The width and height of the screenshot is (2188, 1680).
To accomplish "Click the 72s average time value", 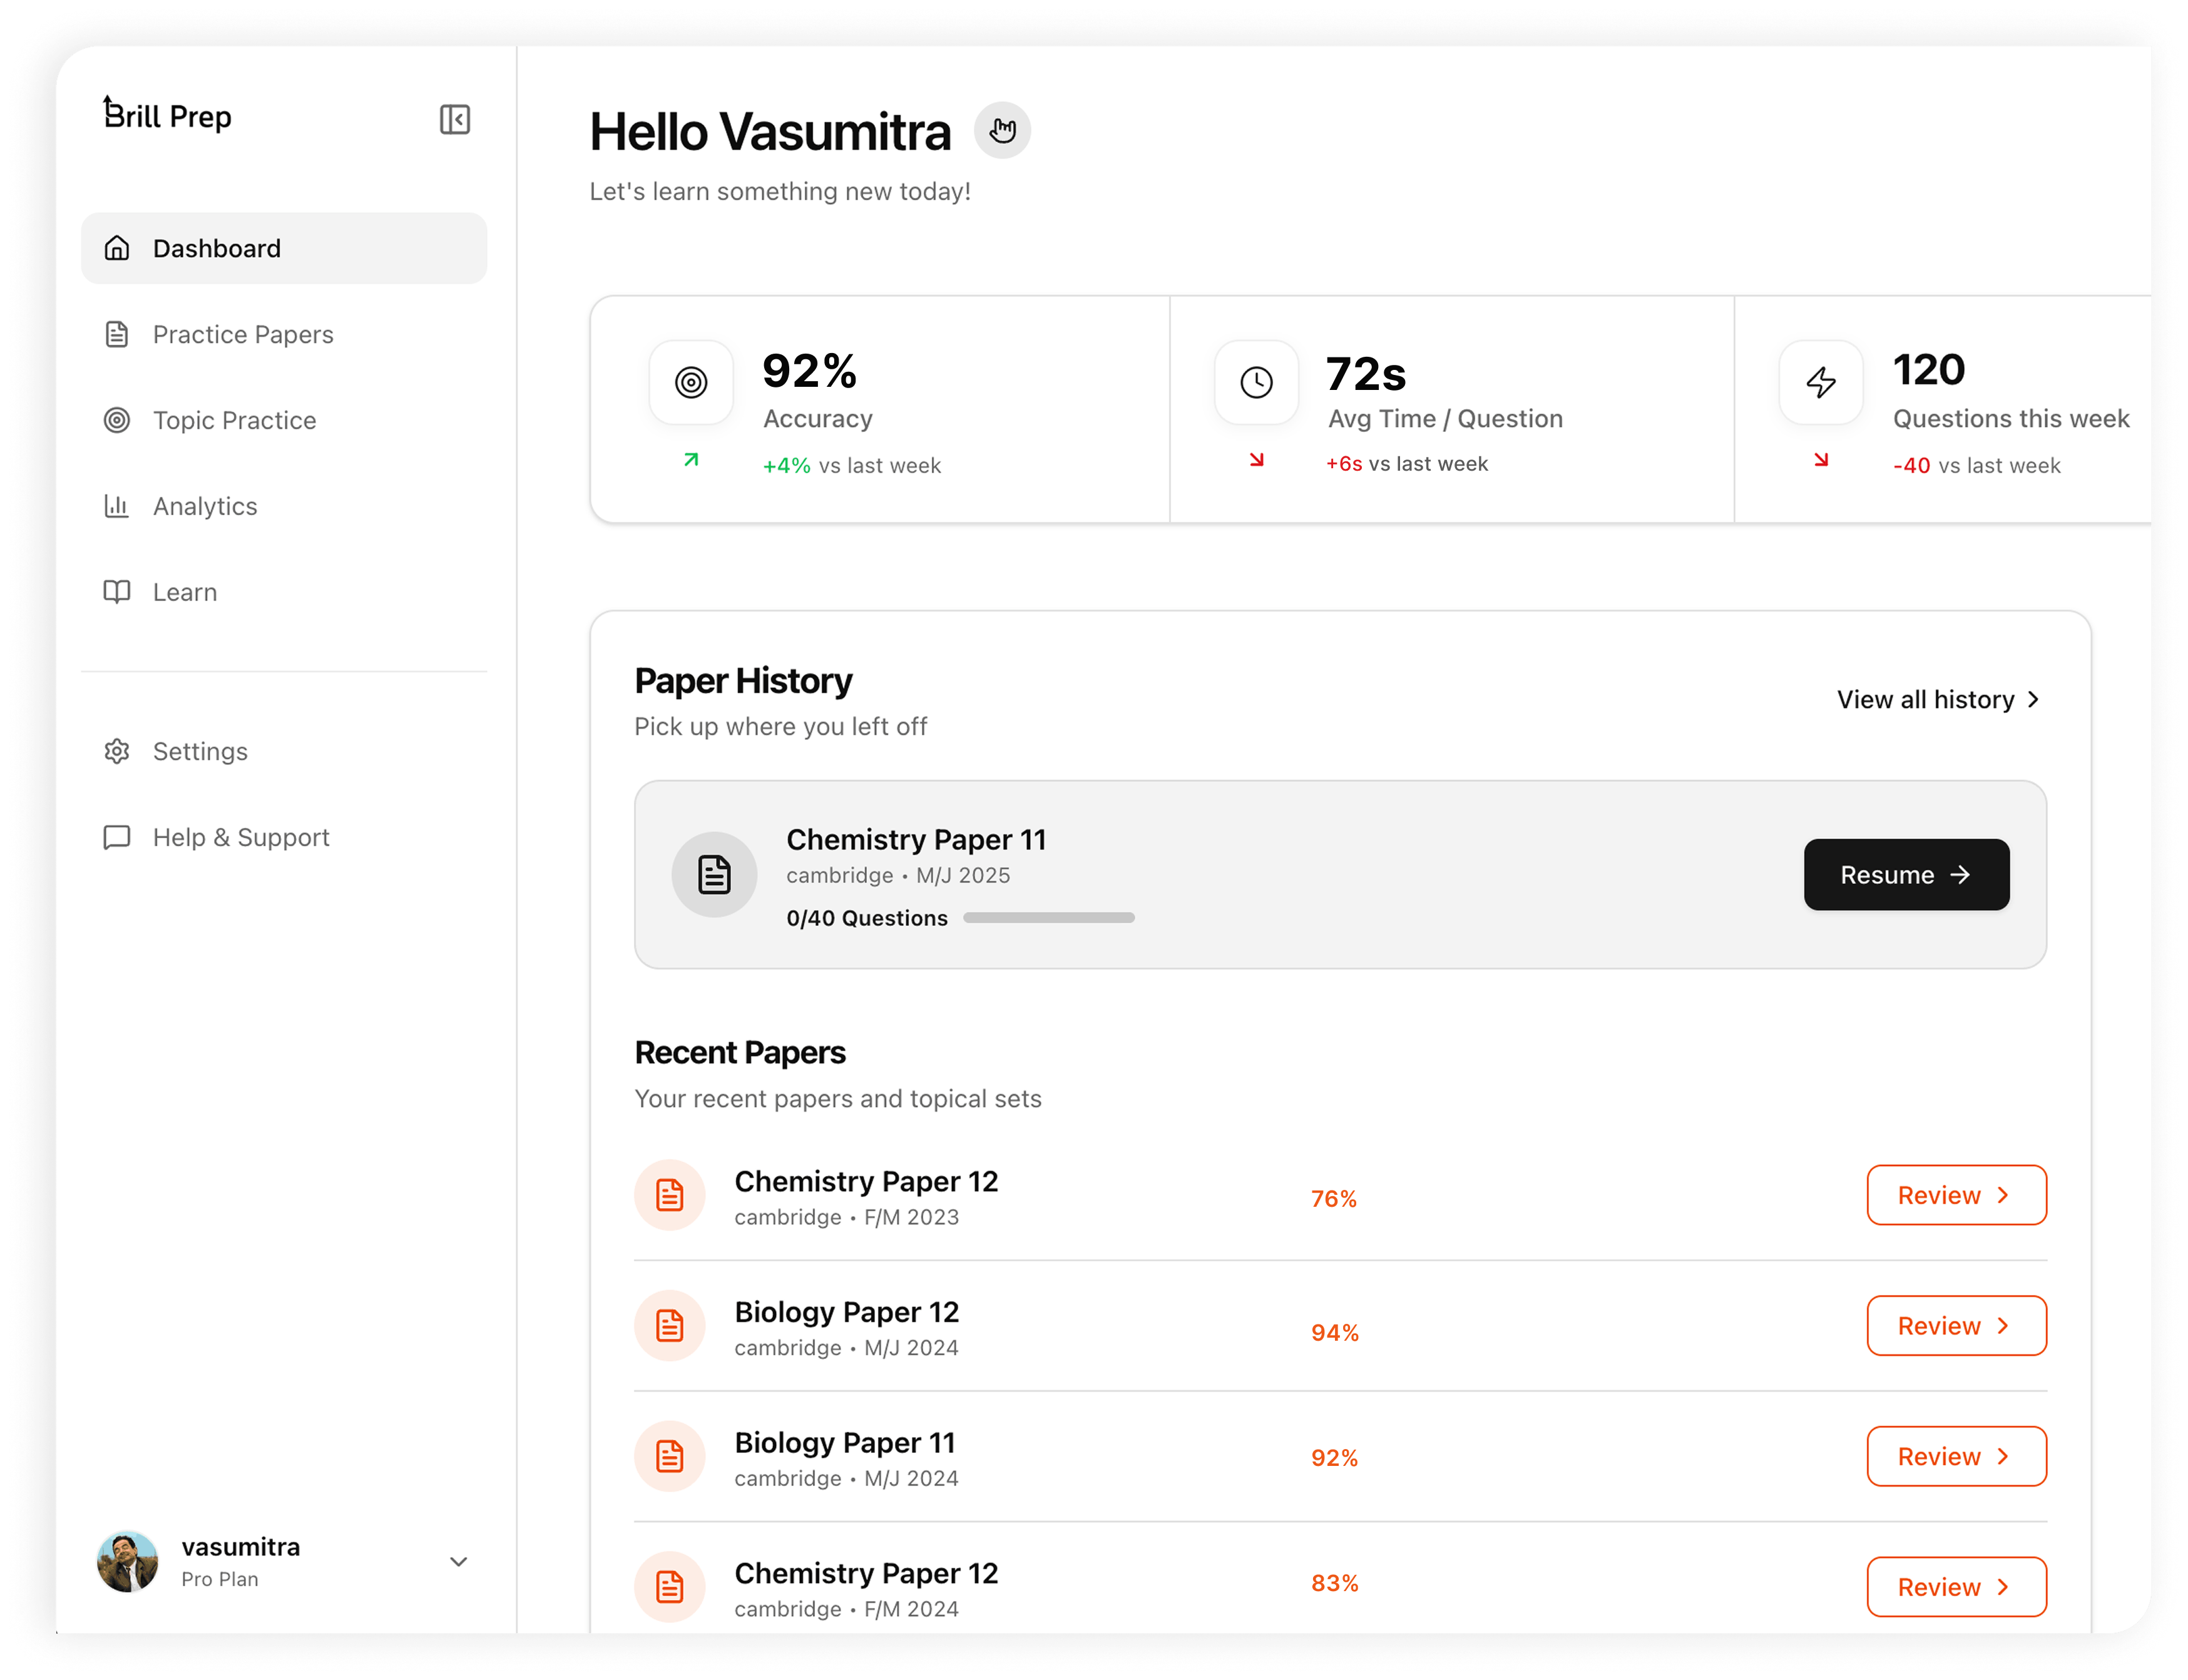I will click(1365, 373).
